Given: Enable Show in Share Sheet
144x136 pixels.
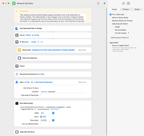Looking at the screenshot, I should point(111,18).
